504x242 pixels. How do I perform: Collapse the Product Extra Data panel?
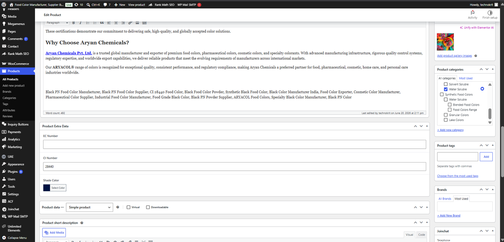(x=427, y=126)
